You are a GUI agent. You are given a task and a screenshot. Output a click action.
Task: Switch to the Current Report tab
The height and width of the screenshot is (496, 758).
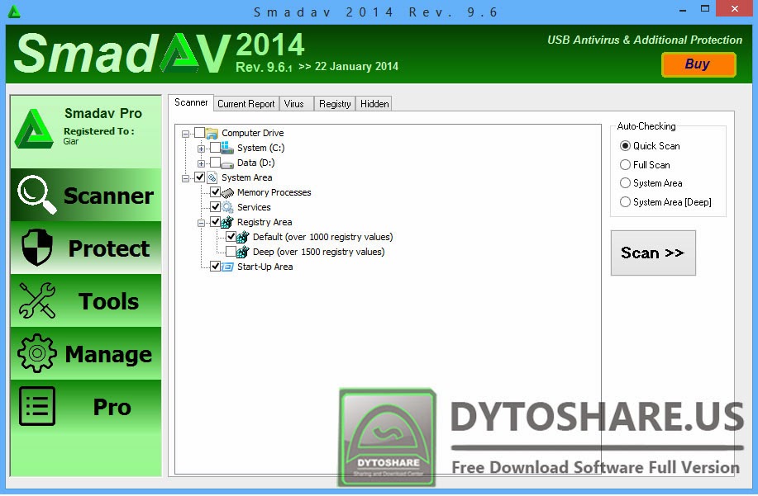246,104
